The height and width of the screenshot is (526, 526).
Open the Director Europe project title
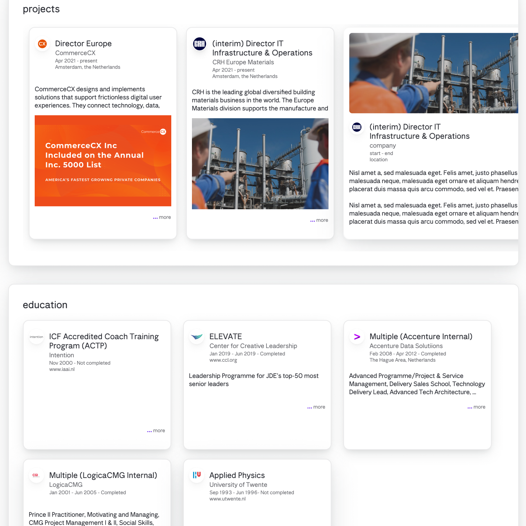coord(83,44)
